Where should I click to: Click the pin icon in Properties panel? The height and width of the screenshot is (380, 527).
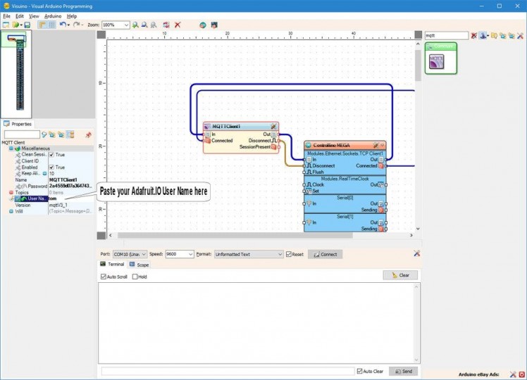point(88,134)
